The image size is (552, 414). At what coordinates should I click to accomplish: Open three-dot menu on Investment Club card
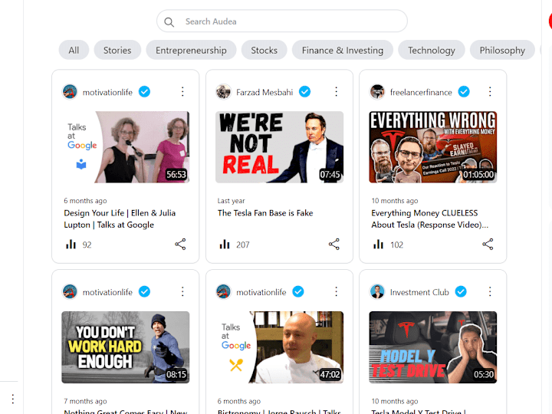490,292
